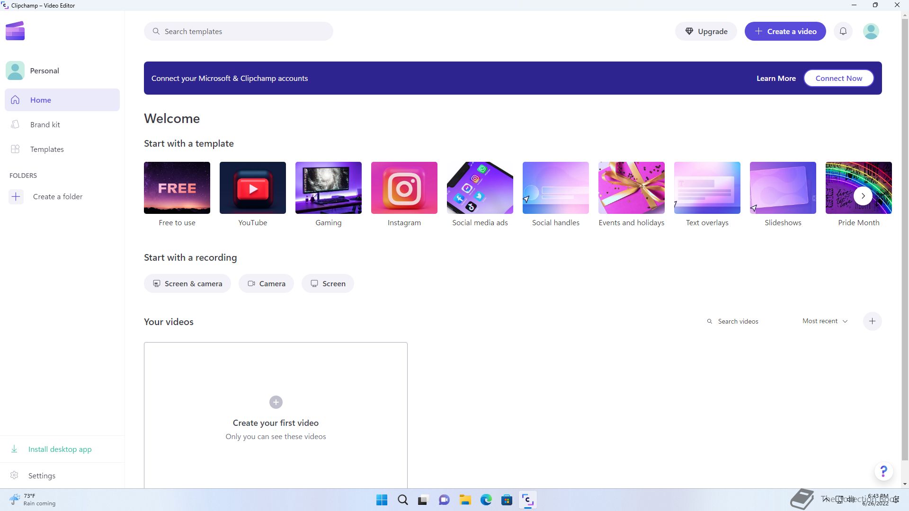The height and width of the screenshot is (511, 909).
Task: Open the Windows Start menu
Action: tap(382, 500)
